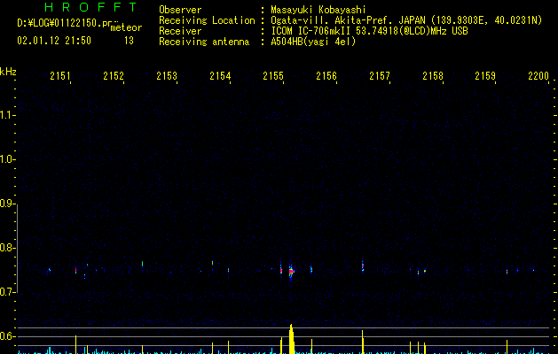Click the 2151 time axis marker
The width and height of the screenshot is (558, 354).
tap(60, 75)
